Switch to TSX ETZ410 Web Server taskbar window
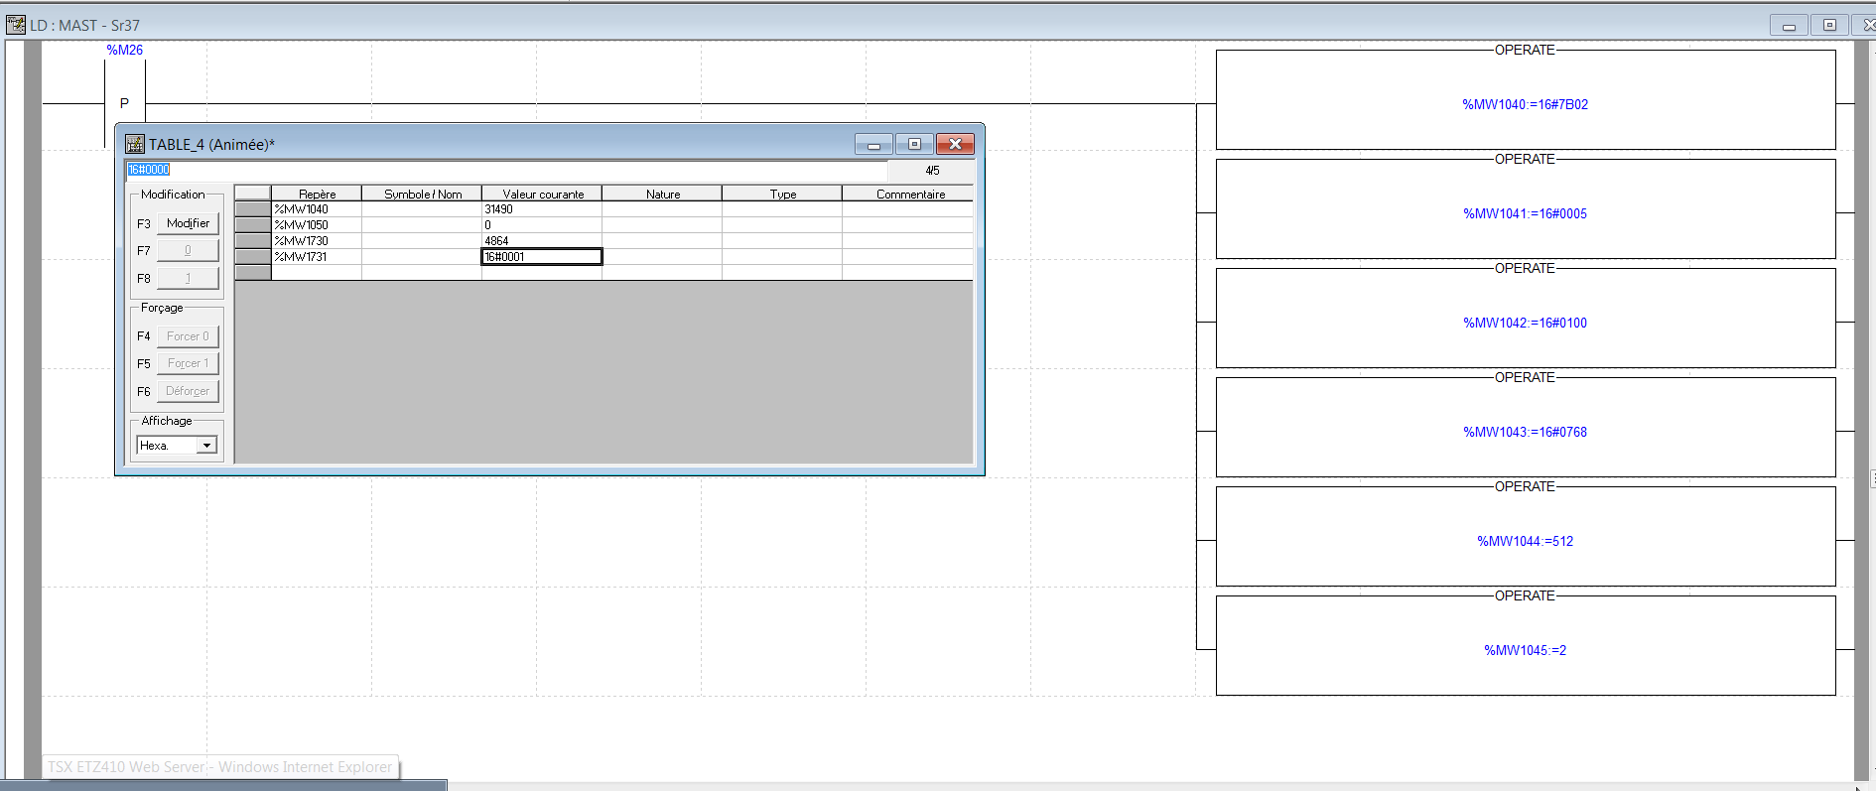 (220, 767)
